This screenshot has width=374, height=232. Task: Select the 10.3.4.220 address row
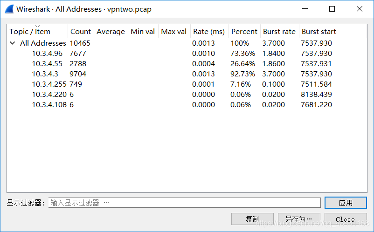click(187, 94)
